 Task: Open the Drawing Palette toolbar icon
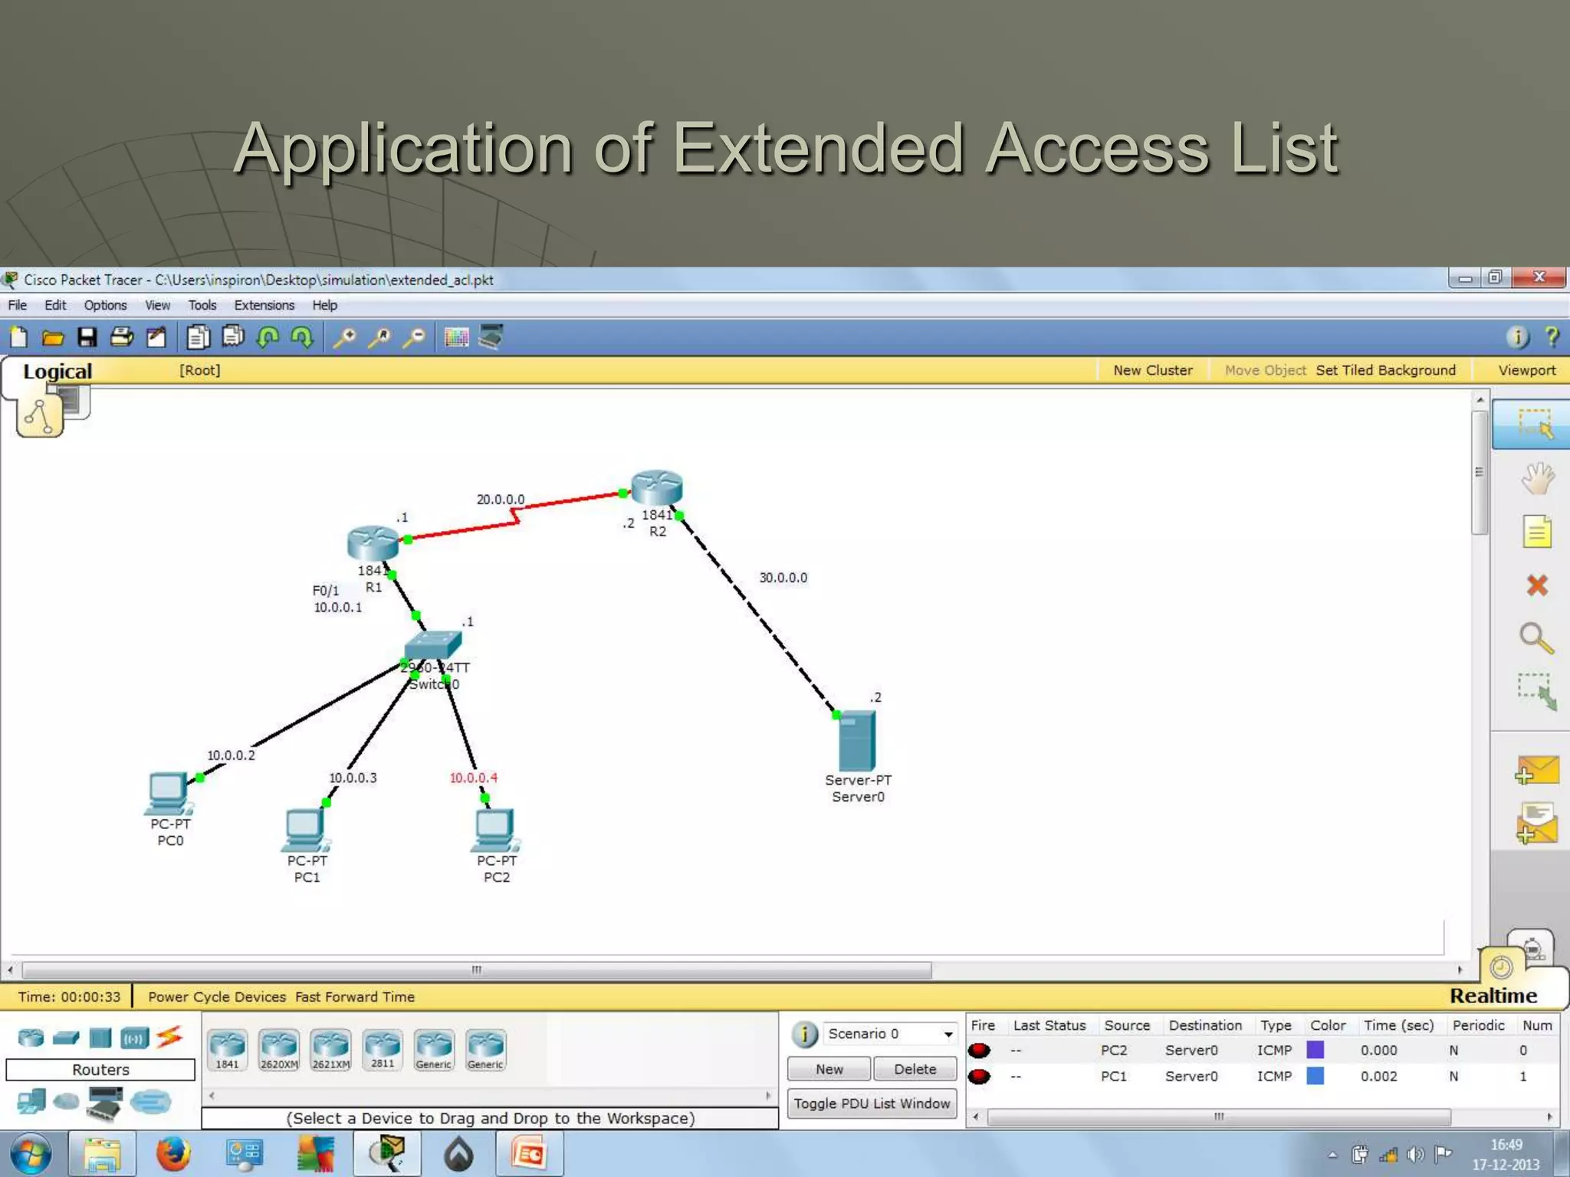[456, 337]
